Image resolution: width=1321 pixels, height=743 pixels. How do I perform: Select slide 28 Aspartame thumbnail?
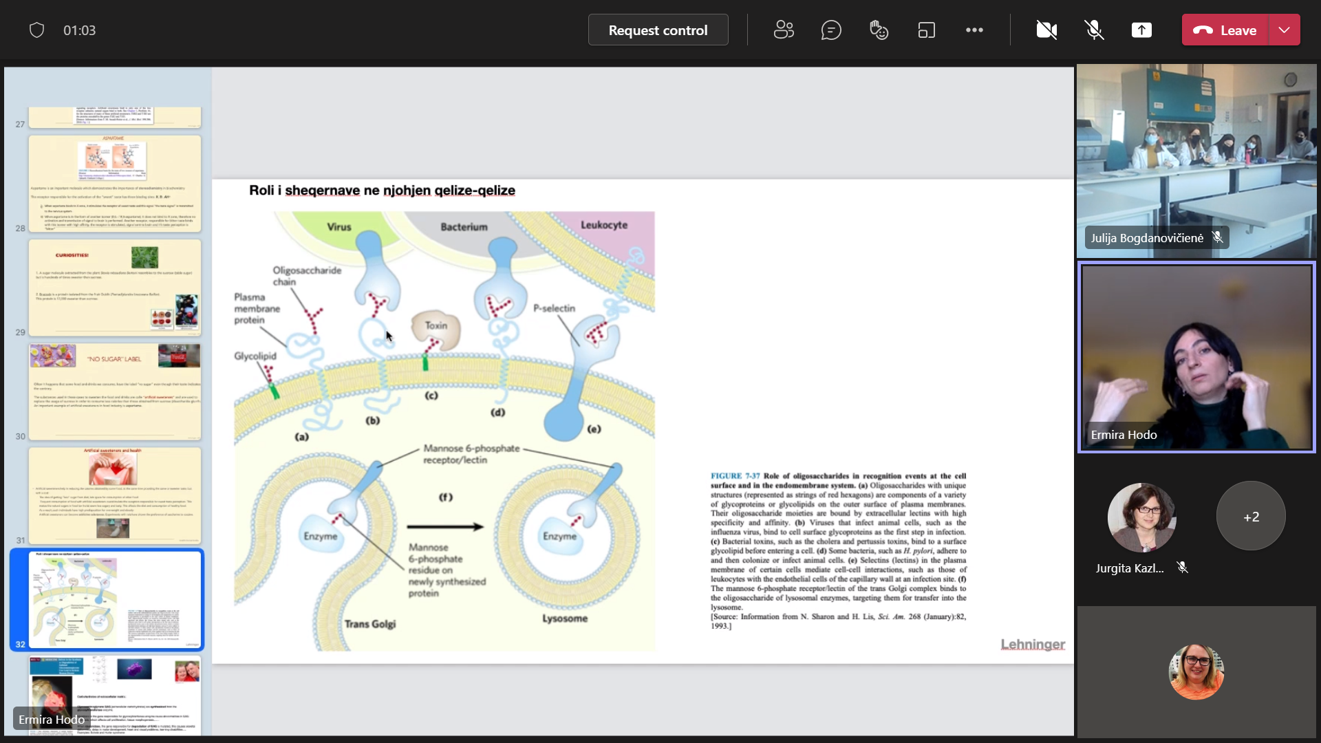[x=115, y=184]
